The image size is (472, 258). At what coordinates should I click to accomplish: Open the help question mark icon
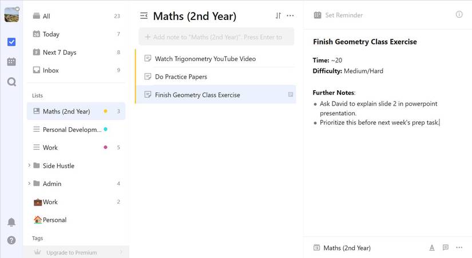coord(11,240)
